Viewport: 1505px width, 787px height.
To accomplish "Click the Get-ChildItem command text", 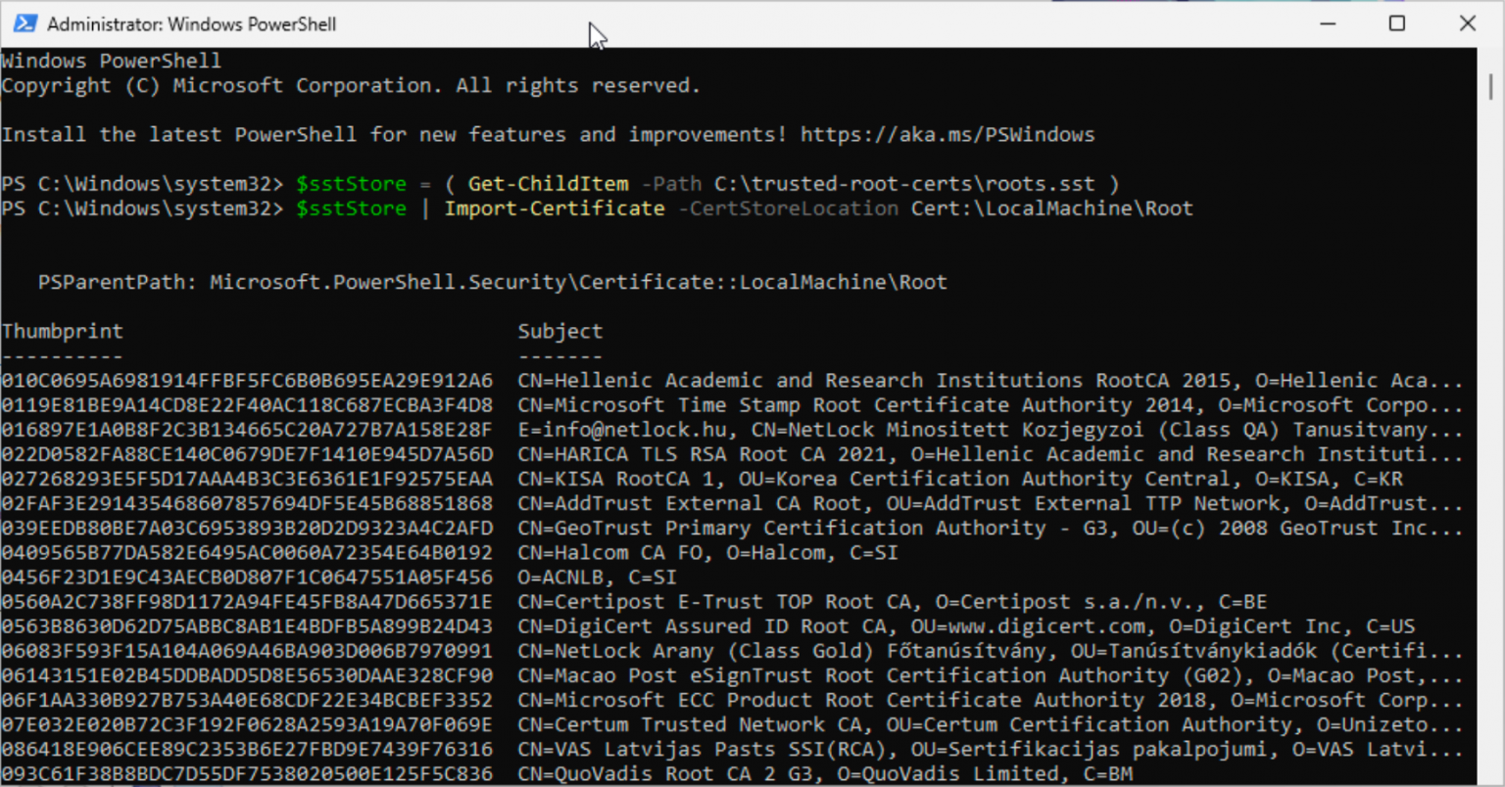I will point(547,183).
